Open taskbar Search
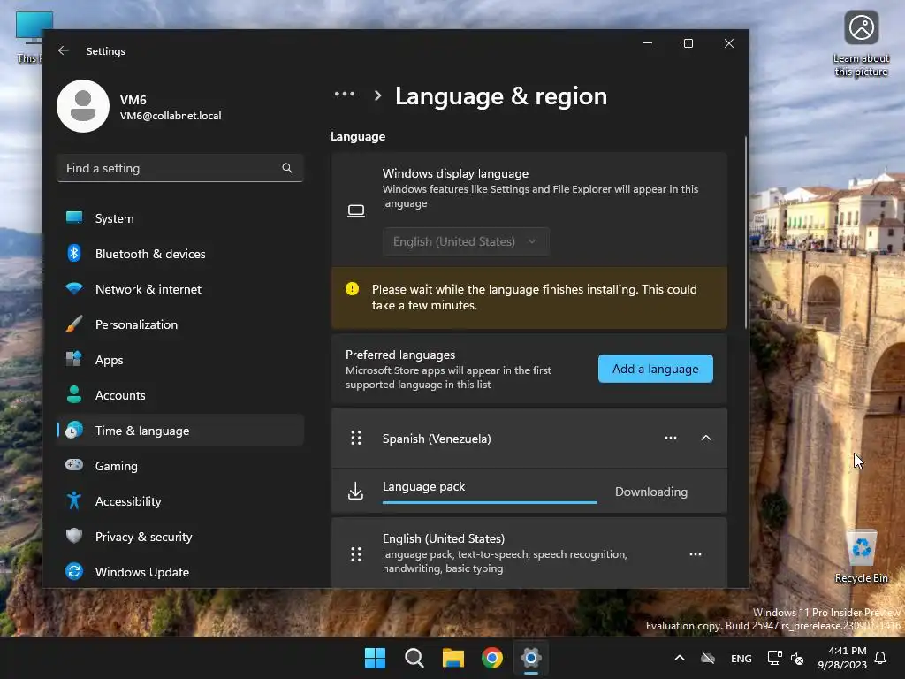 pos(414,658)
